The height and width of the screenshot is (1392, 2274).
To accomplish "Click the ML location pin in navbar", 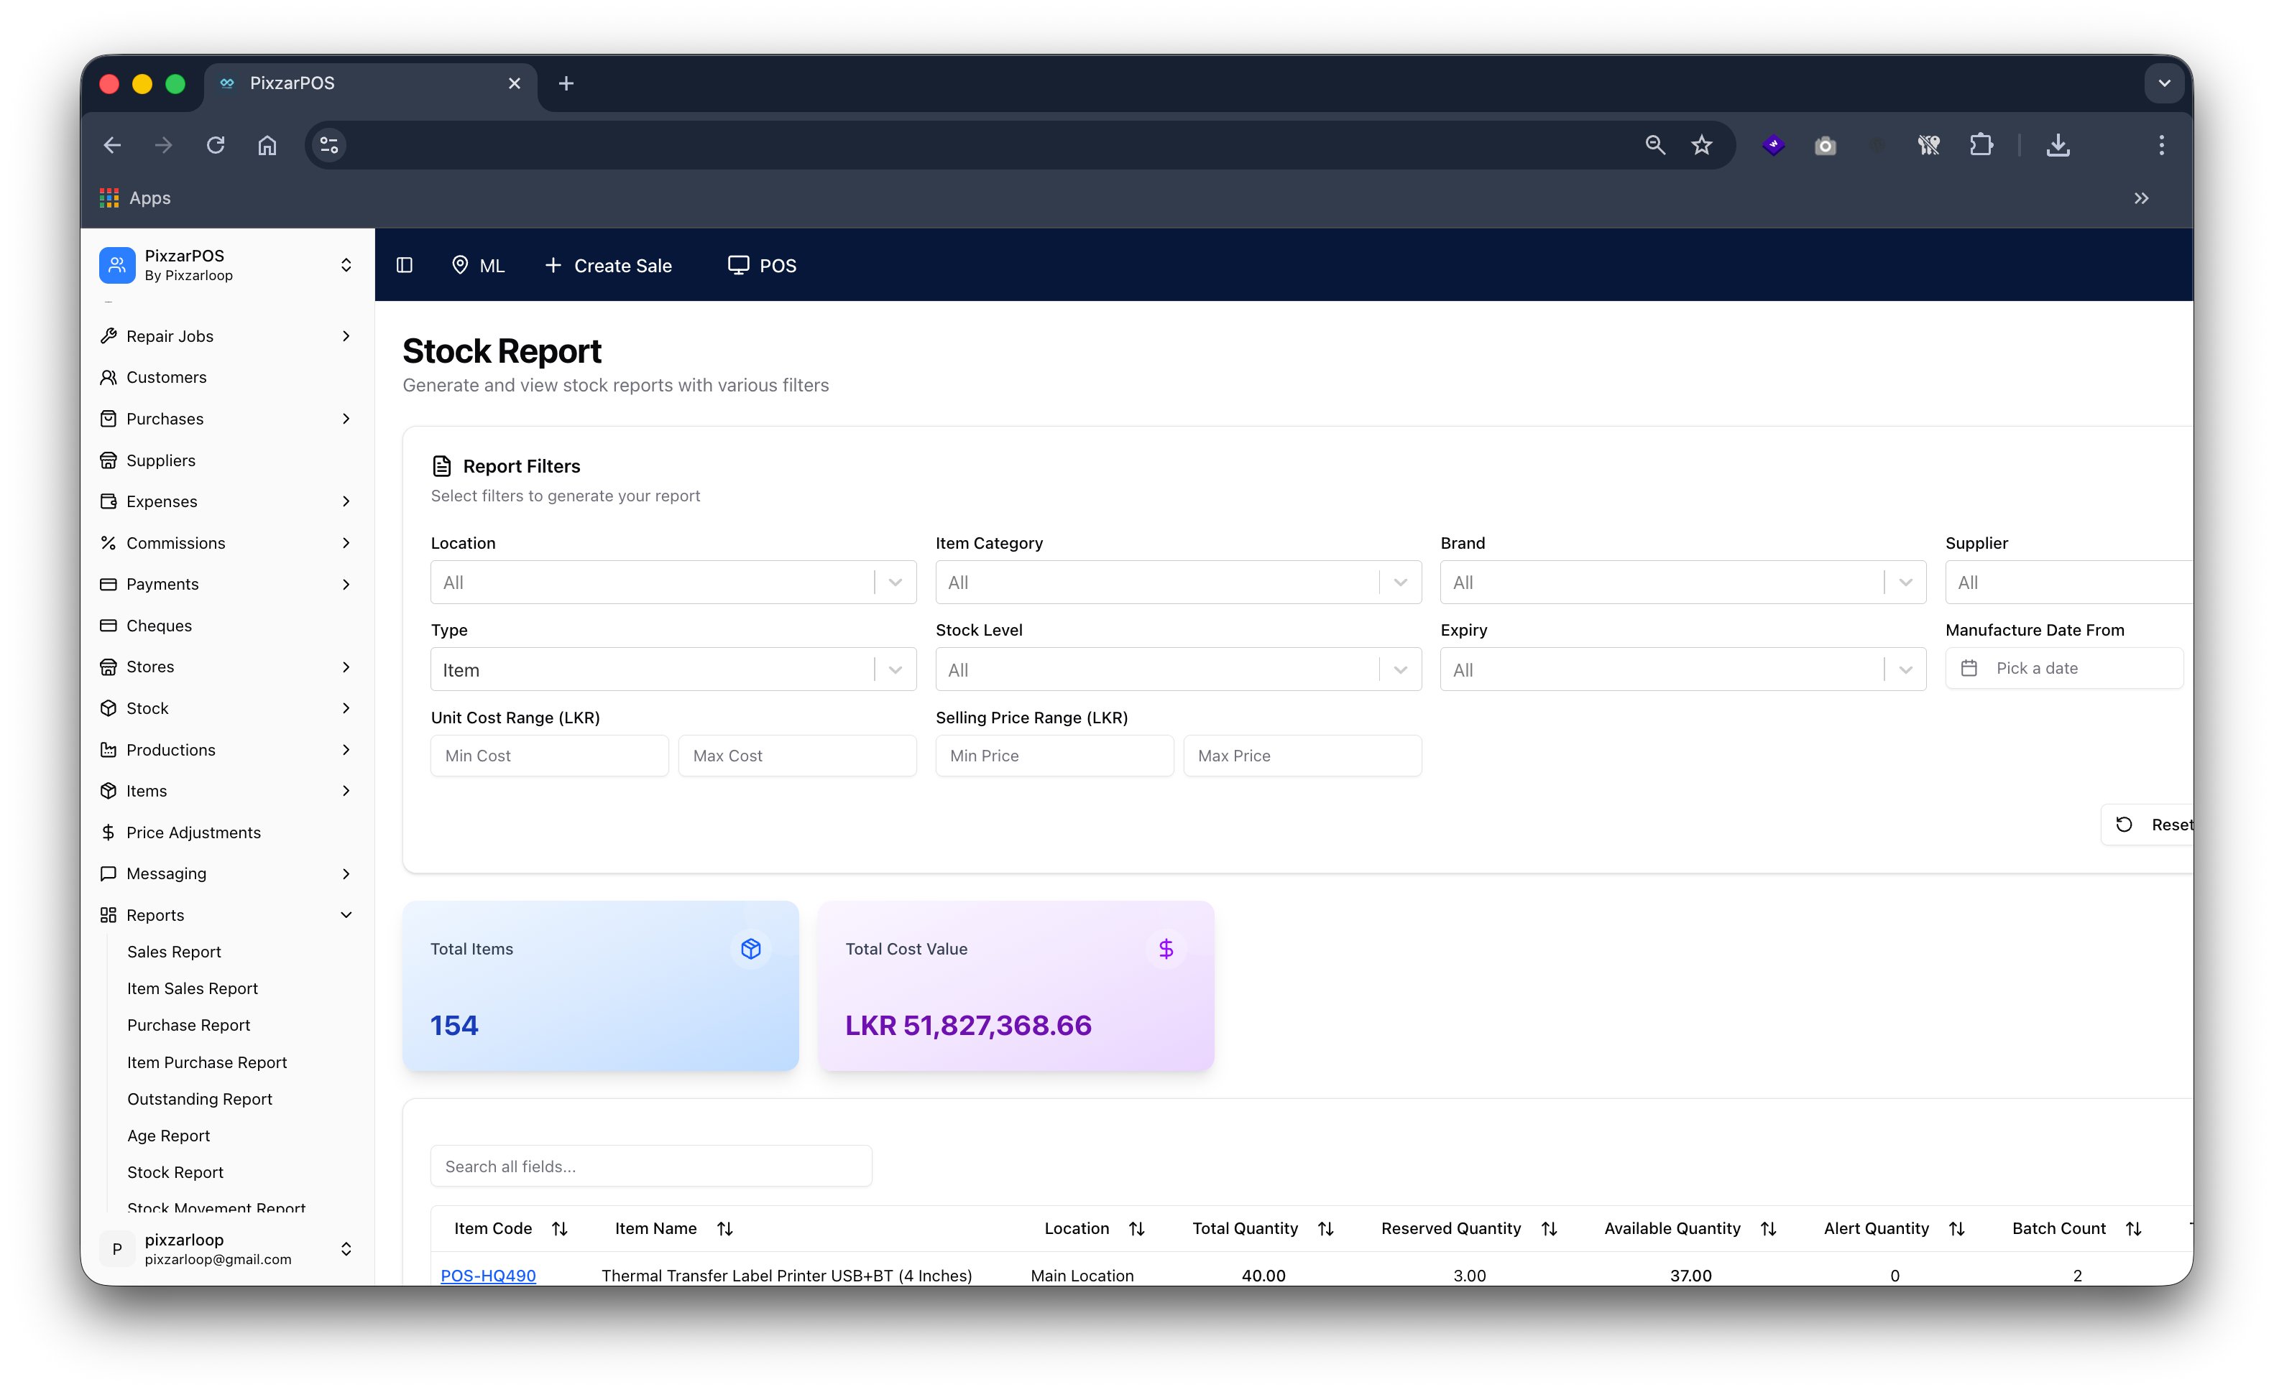I will pos(461,265).
